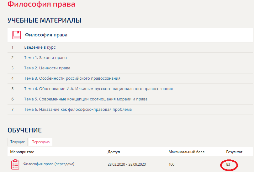The image size is (254, 172).
Task: Click the 'Мероприятие' column header
Action: point(22,152)
